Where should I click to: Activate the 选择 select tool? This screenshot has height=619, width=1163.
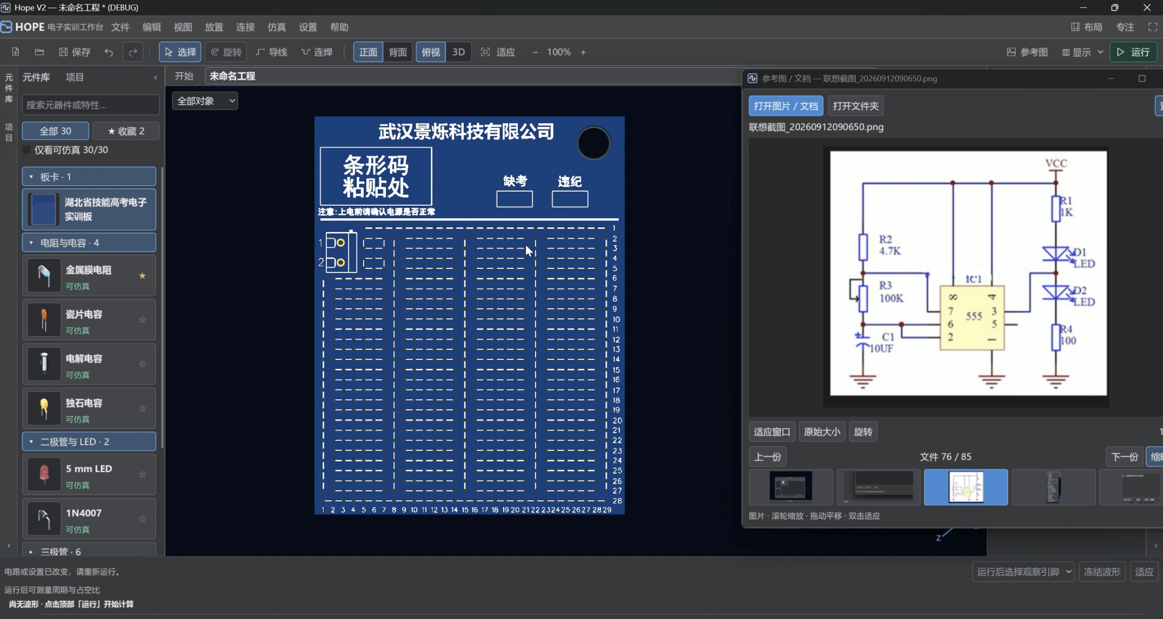pos(180,52)
